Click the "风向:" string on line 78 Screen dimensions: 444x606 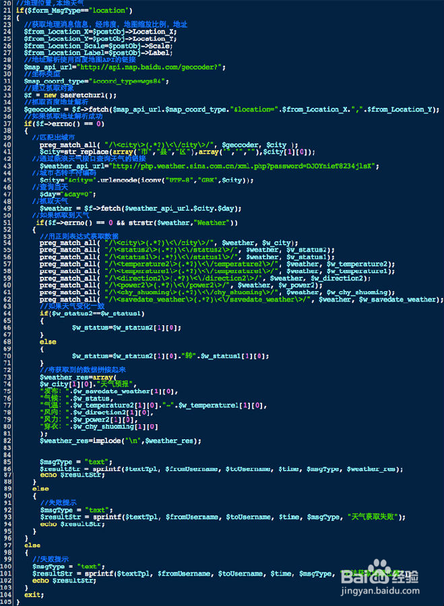pos(54,412)
